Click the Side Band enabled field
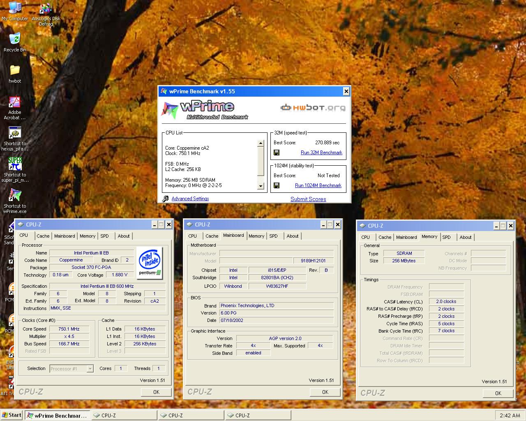This screenshot has width=526, height=421. 253,353
